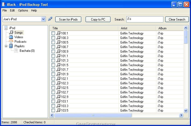Viewport: 191px width, 126px height.
Task: Click the plug connect icon beside device dropdown
Action: (50, 19)
